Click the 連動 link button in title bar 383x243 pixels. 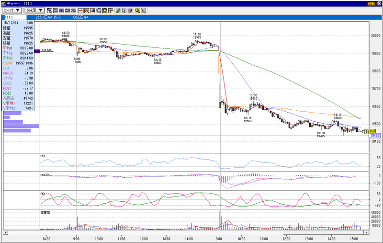click(371, 4)
